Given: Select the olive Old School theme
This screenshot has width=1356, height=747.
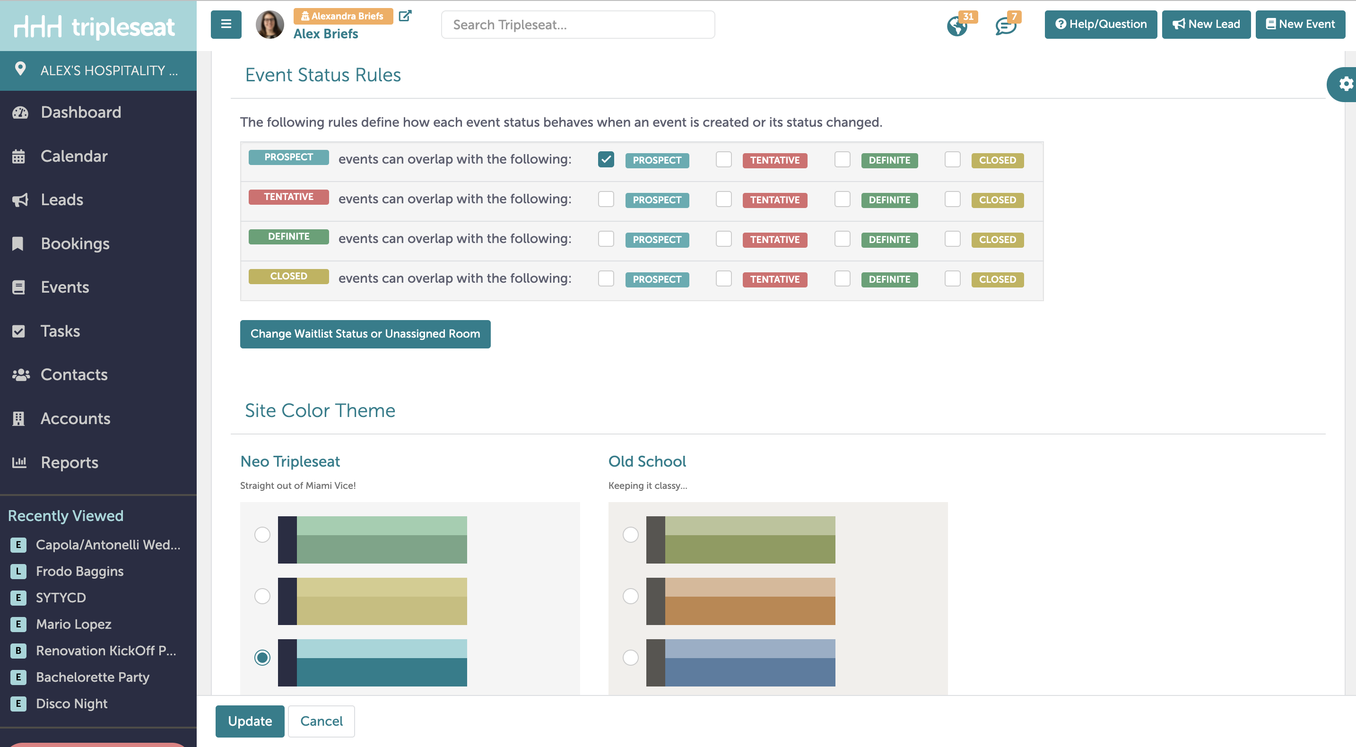Looking at the screenshot, I should (x=631, y=535).
